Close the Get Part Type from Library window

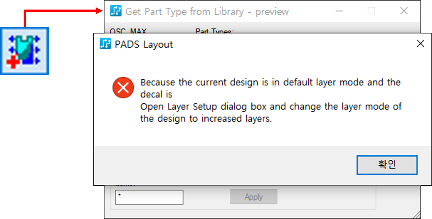click(x=403, y=11)
